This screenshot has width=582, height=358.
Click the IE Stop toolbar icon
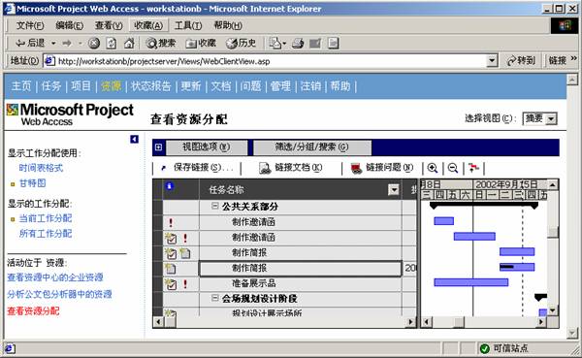[x=94, y=44]
